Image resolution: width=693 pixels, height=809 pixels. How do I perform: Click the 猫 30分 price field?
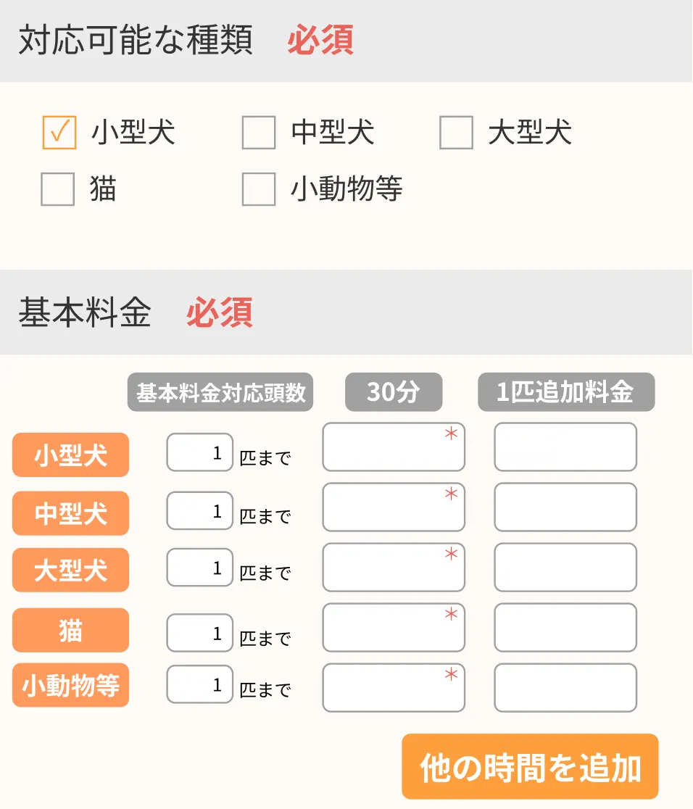[394, 628]
